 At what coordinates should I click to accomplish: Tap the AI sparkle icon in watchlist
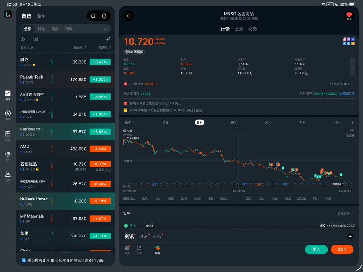point(108,39)
